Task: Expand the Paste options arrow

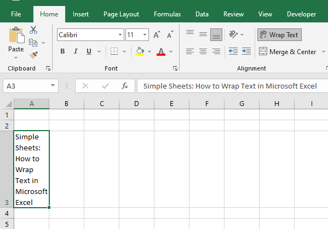Action: click(16, 57)
